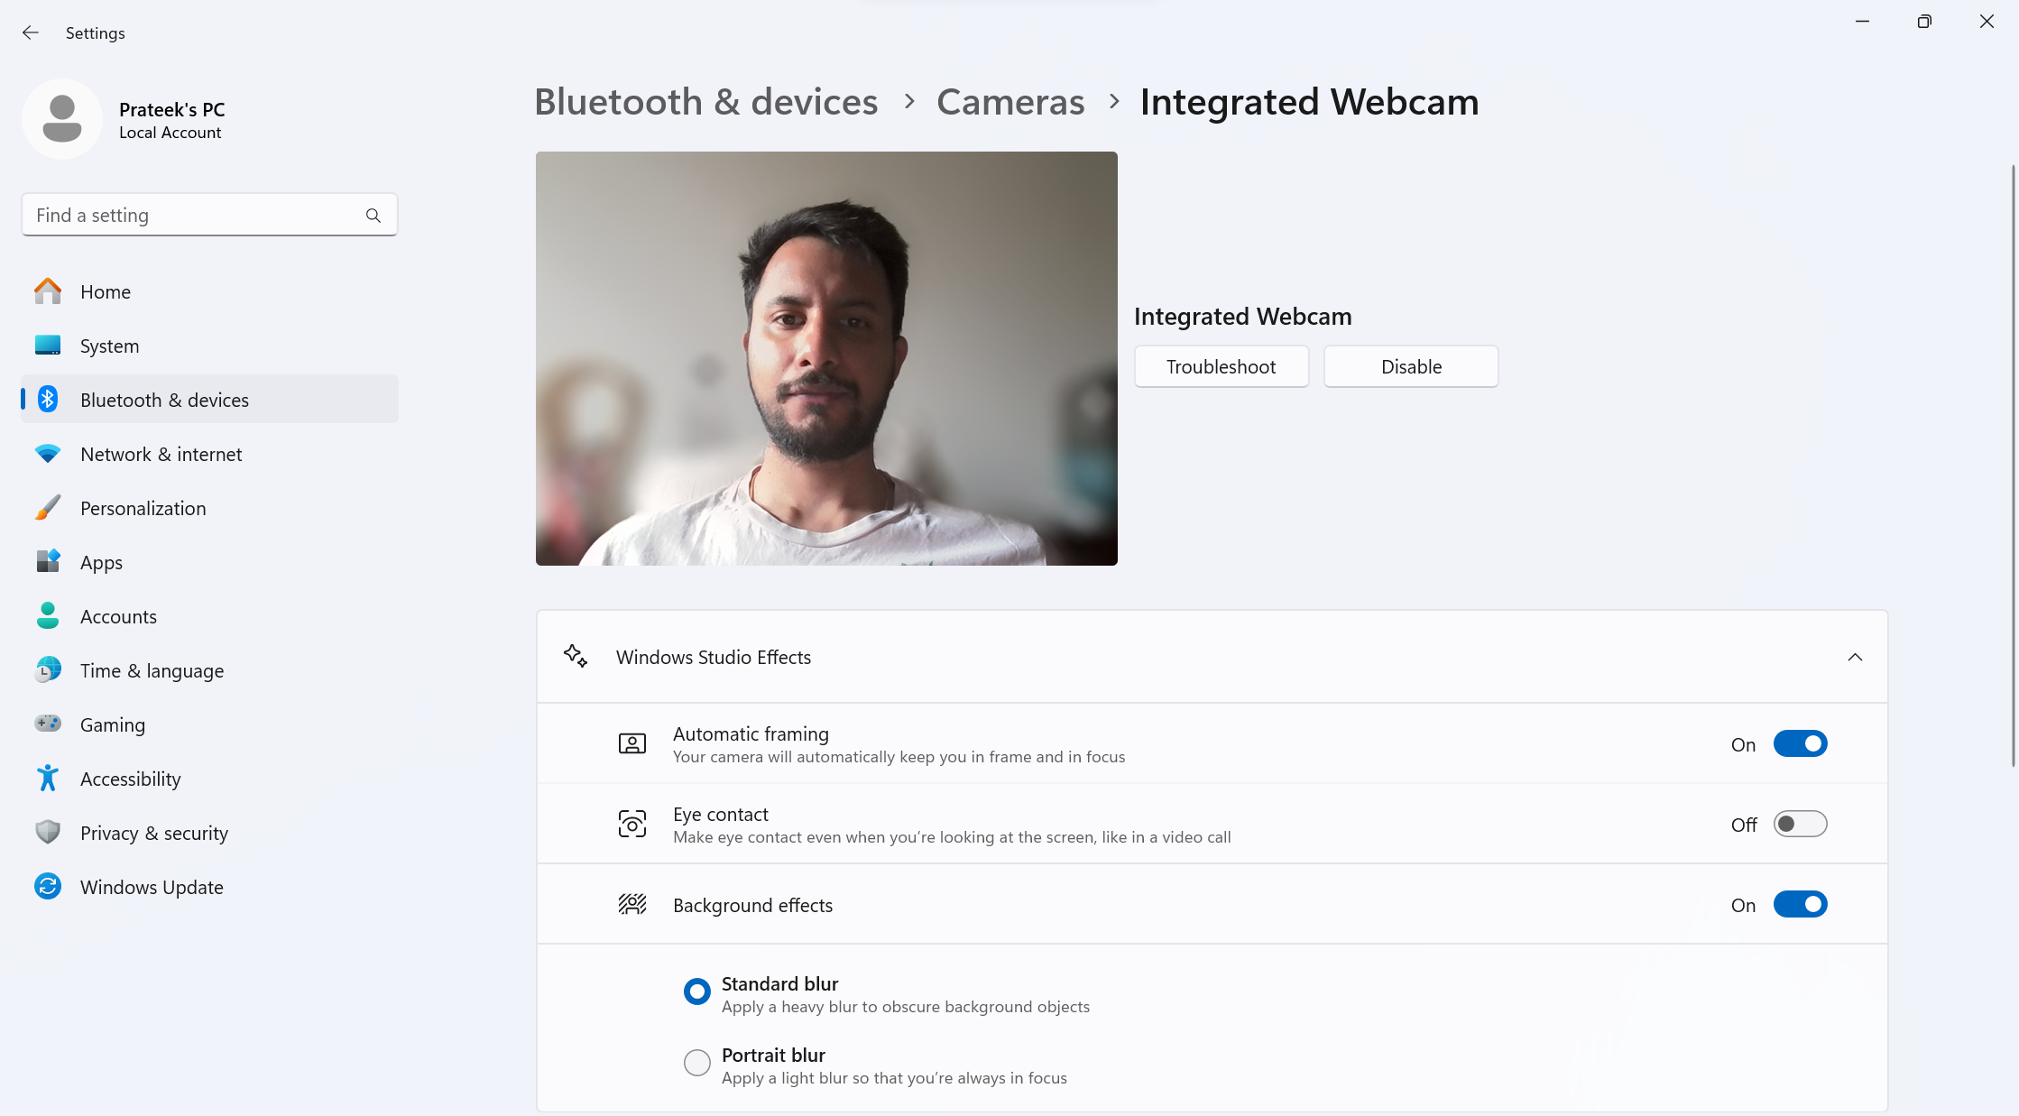
Task: Click the Background effects icon
Action: (632, 904)
